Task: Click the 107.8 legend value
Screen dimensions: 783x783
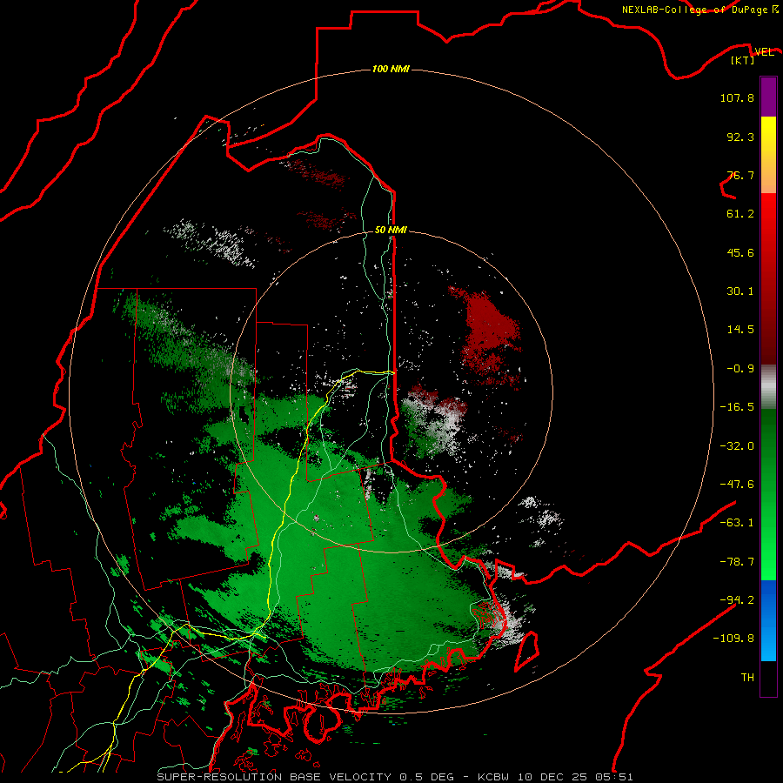Action: coord(737,97)
